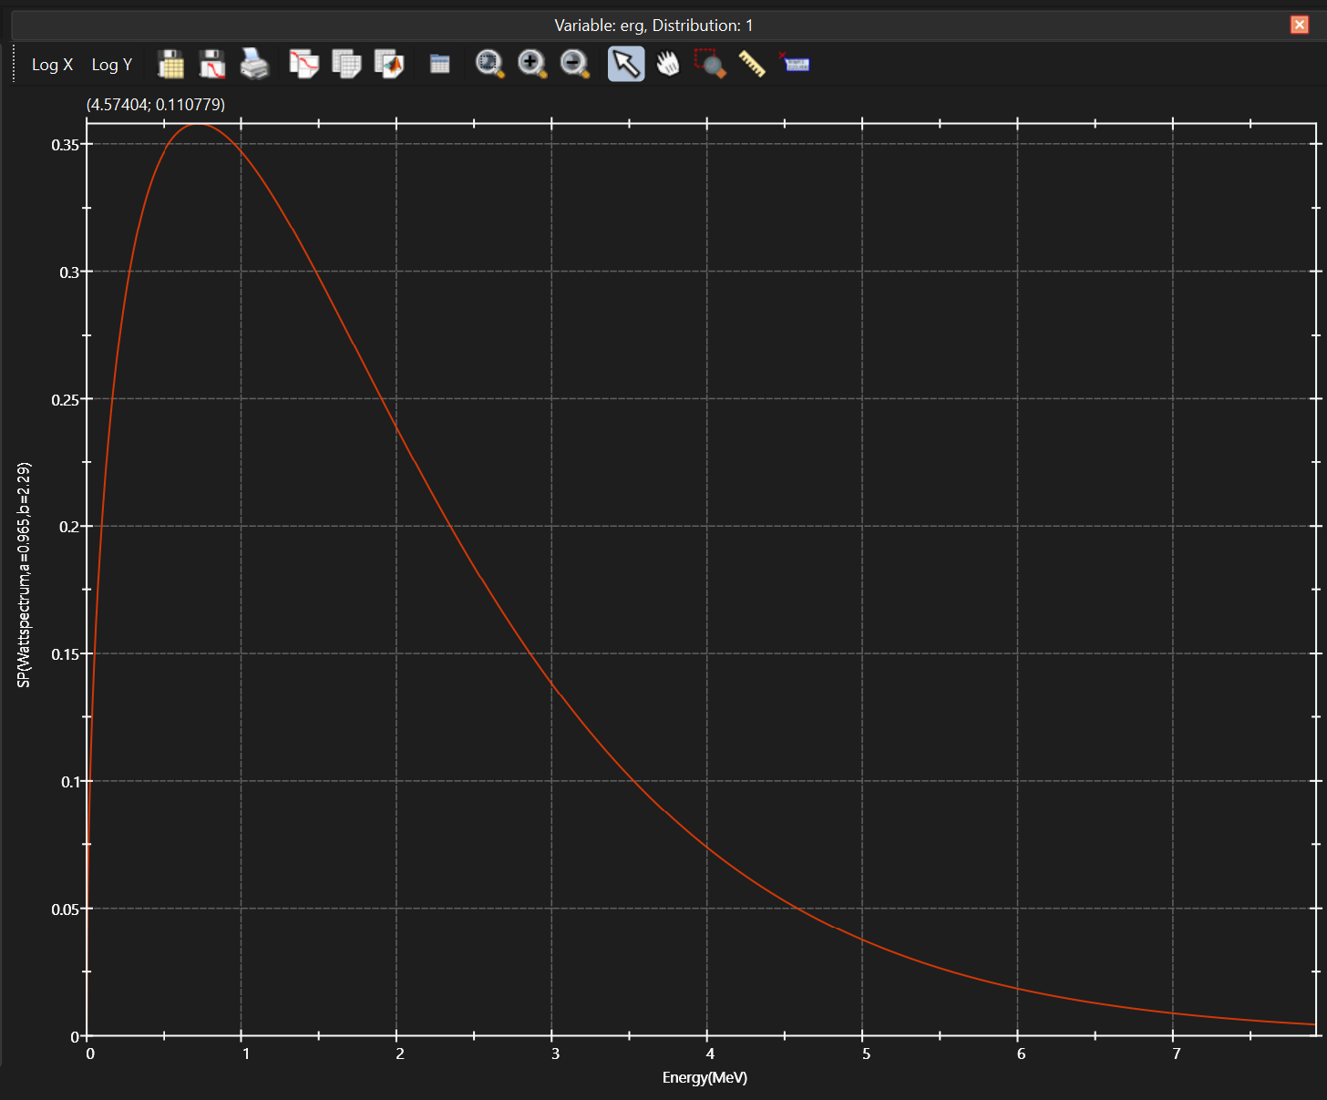Click the zoom out magnifier icon
The width and height of the screenshot is (1327, 1100).
pyautogui.click(x=574, y=65)
